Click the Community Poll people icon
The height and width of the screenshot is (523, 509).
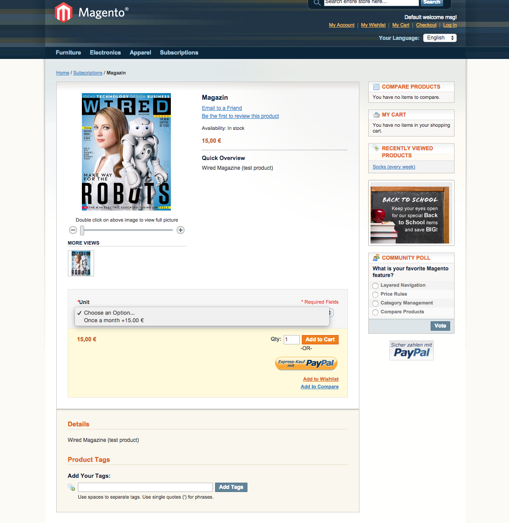(x=376, y=258)
